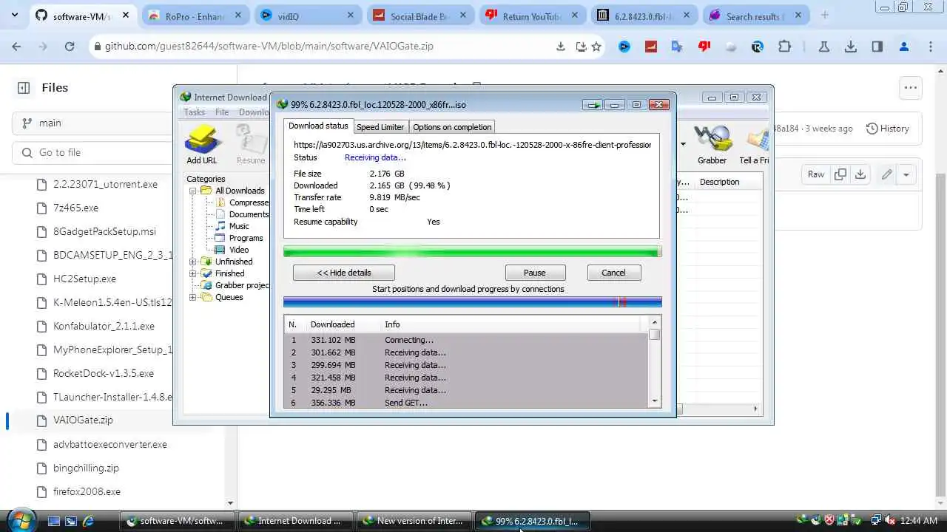Click the Chrome Labs flask icon

[x=823, y=46]
